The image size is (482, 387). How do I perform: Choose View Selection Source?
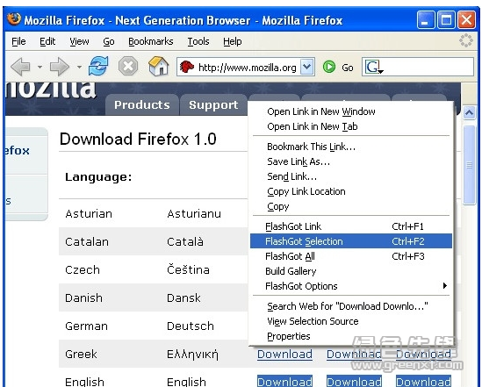(351, 321)
